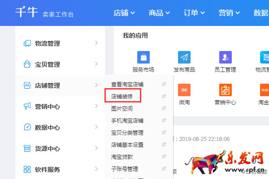This screenshot has width=269, height=179.
Task: Expand the 货源中心 sidebar arrow
Action: (96, 148)
